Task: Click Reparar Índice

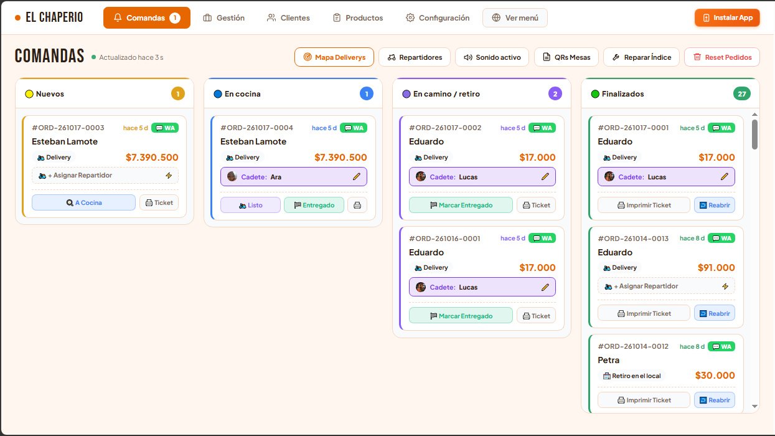Action: point(641,57)
